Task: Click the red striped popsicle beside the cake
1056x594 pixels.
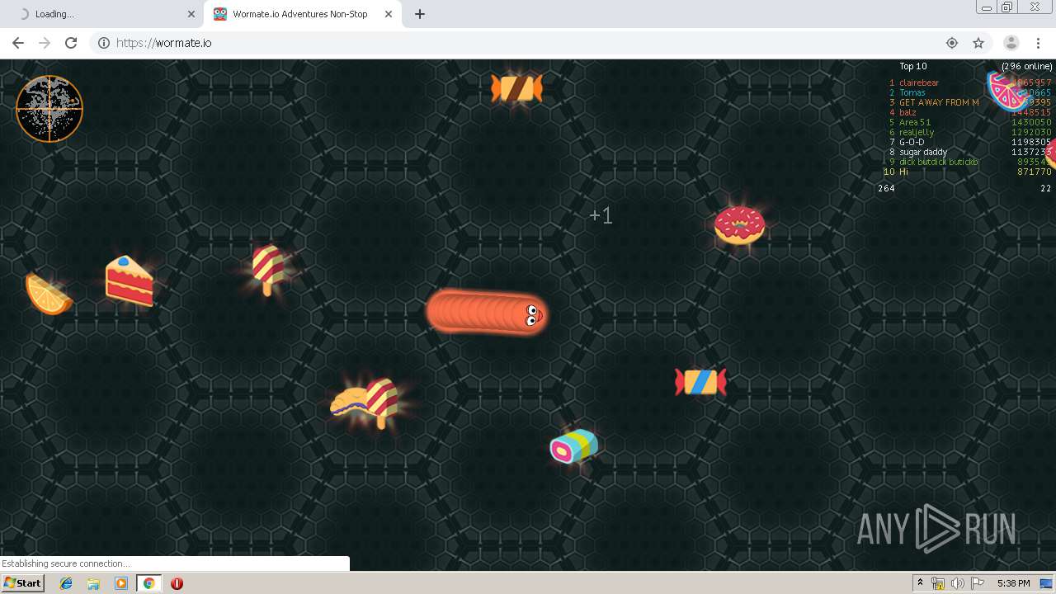Action: (x=269, y=269)
